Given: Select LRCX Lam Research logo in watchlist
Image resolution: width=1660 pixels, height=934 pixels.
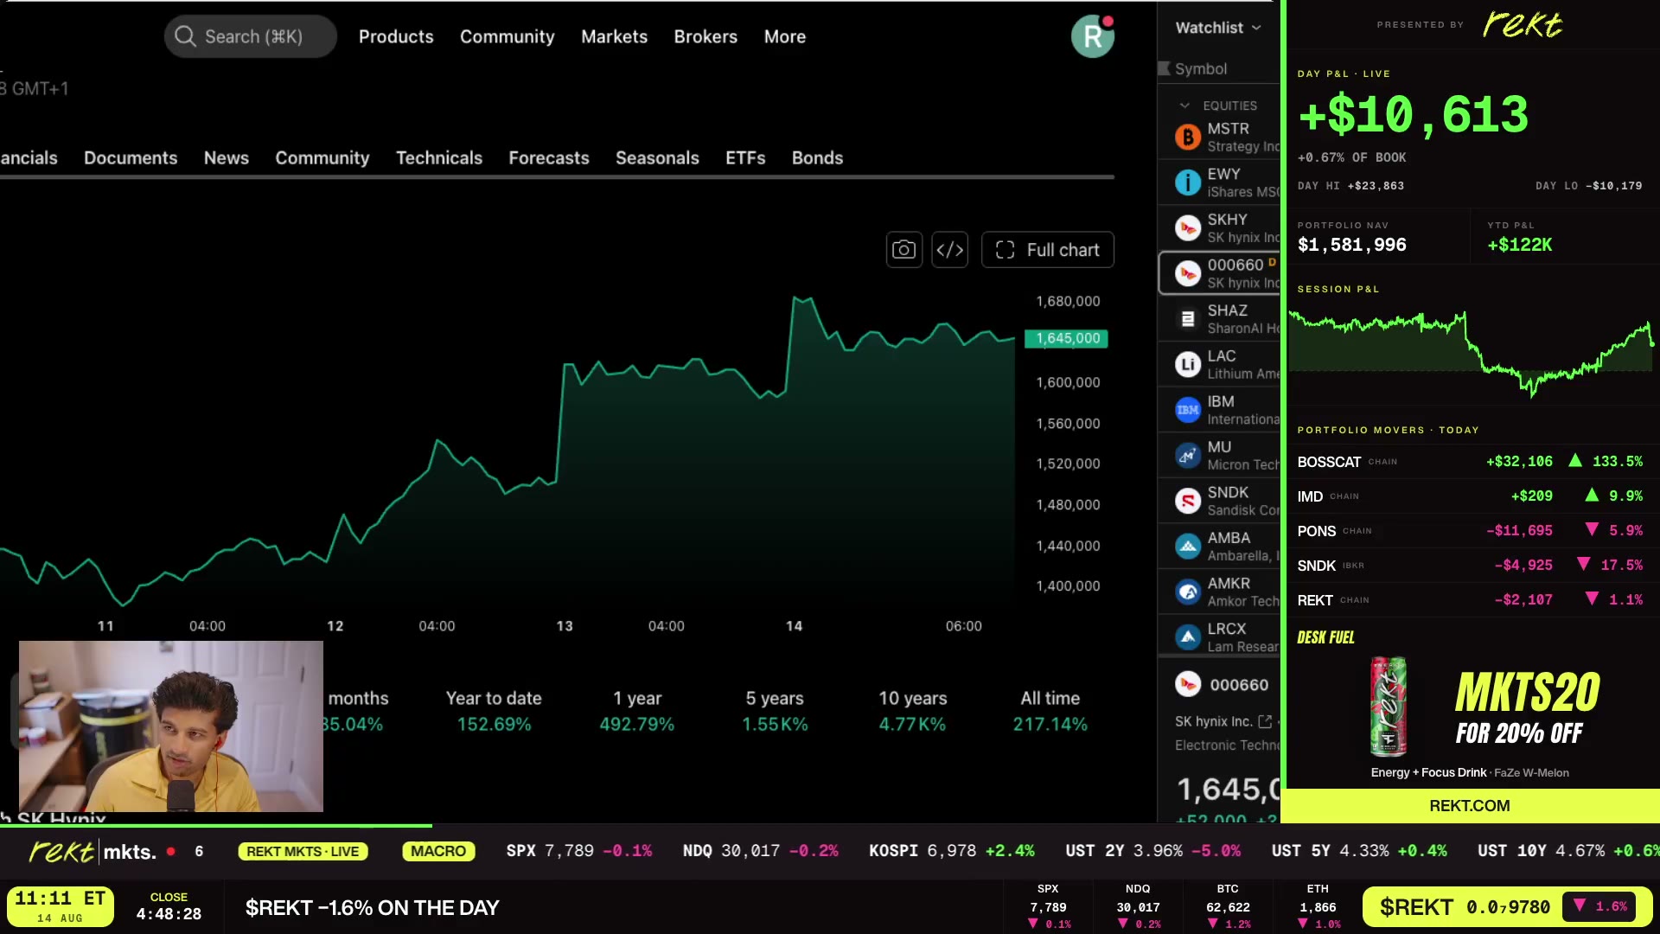Looking at the screenshot, I should [x=1188, y=637].
